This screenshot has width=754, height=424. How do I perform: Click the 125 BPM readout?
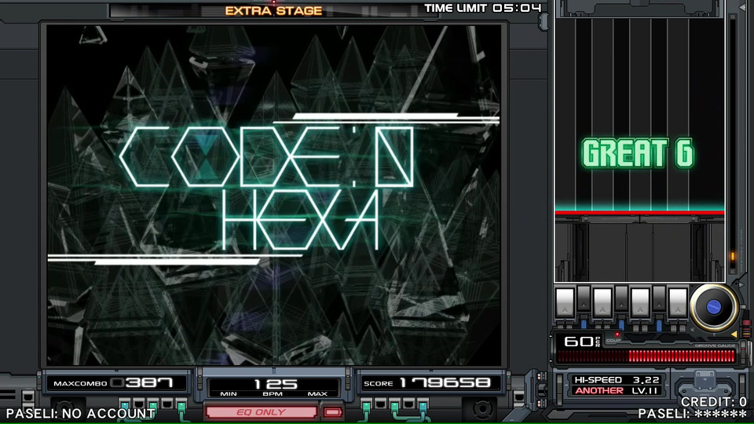point(275,384)
